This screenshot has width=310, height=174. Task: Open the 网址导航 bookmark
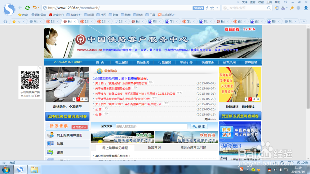pos(39,15)
